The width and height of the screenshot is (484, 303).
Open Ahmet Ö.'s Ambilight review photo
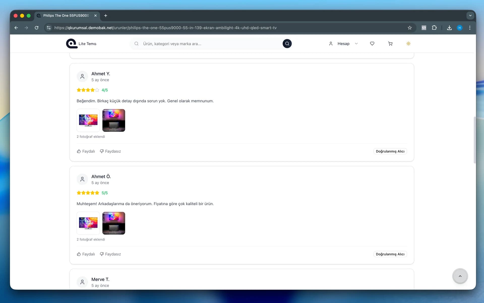114,223
